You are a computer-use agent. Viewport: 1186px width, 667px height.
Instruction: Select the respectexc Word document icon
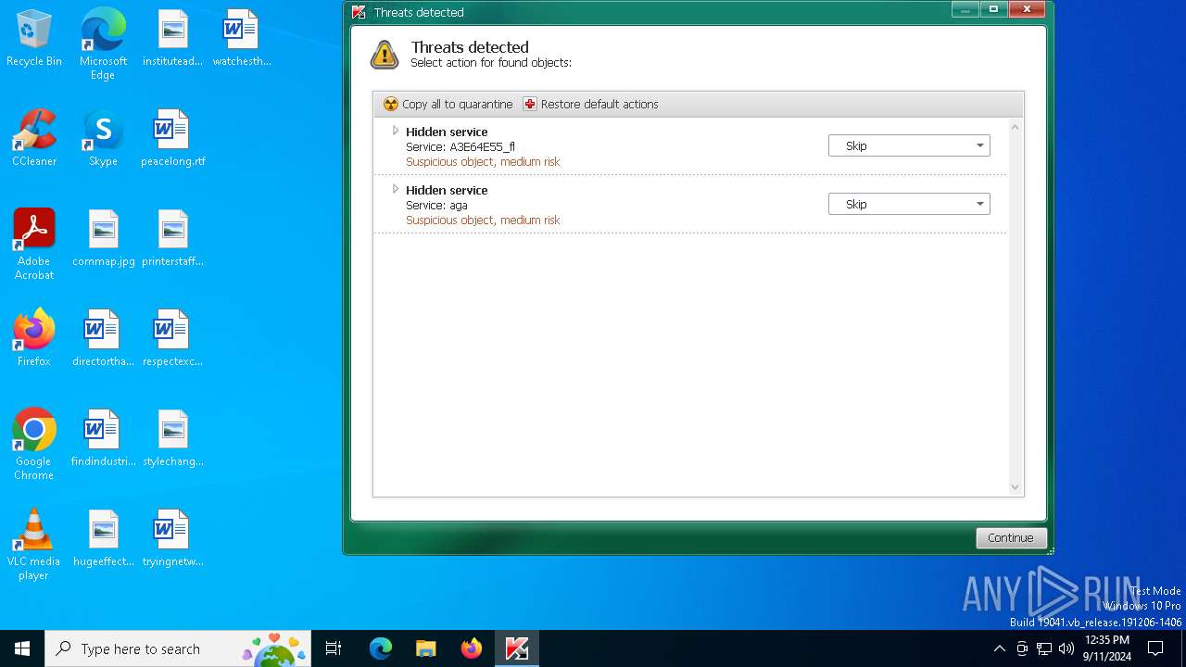click(x=172, y=338)
